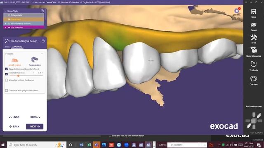Click the view orientation cube center
The image size is (264, 148).
coord(254,120)
